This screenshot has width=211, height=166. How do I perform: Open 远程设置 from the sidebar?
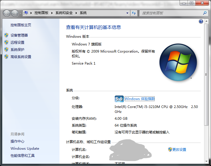coord(17,42)
